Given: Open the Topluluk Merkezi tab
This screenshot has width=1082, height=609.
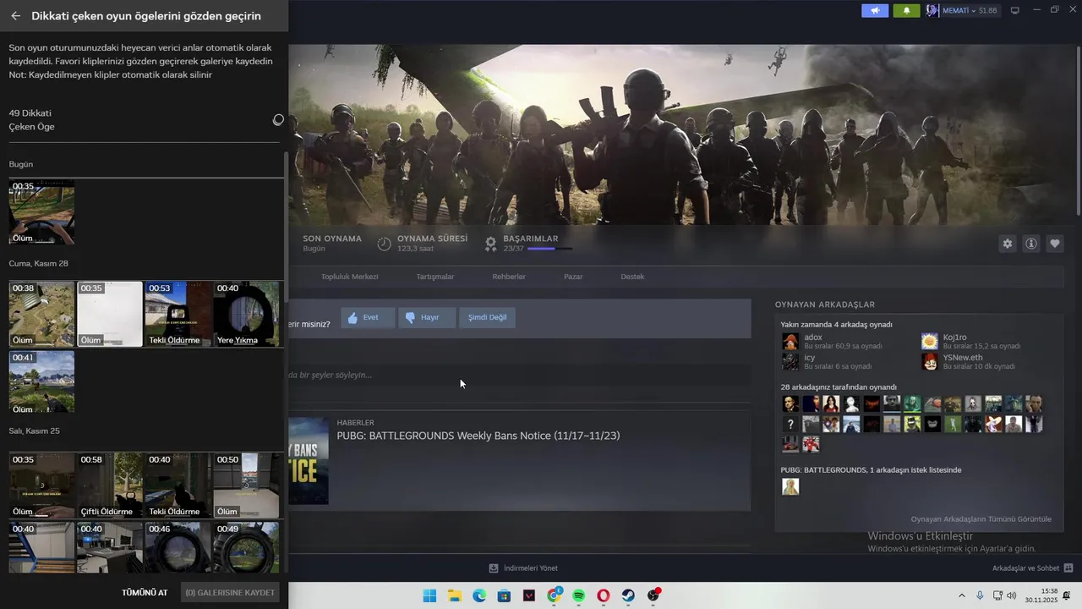Looking at the screenshot, I should (349, 277).
